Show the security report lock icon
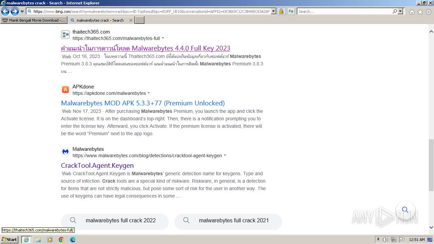Viewport: 434px width, 244px height. click(x=281, y=12)
